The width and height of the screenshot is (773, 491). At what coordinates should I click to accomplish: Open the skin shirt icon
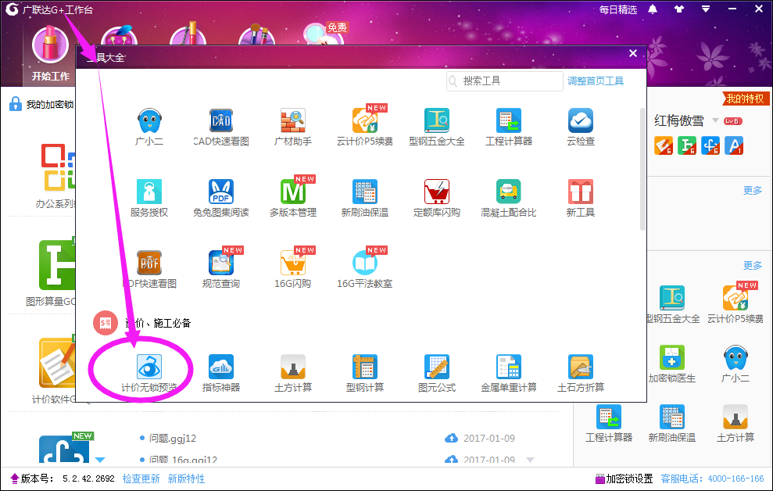pyautogui.click(x=679, y=9)
